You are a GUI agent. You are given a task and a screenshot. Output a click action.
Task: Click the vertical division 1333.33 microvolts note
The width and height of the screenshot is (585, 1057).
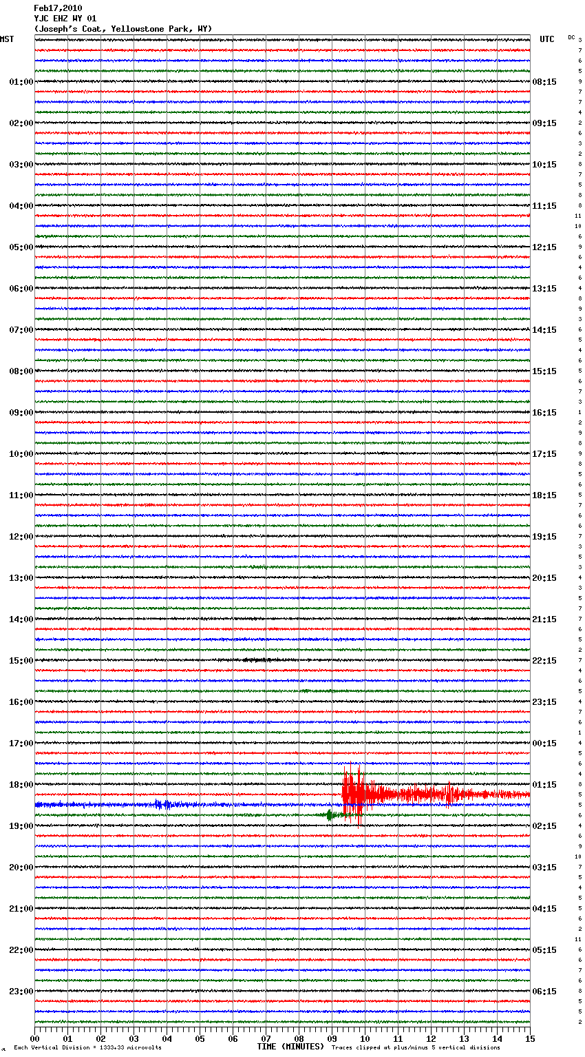[87, 1047]
